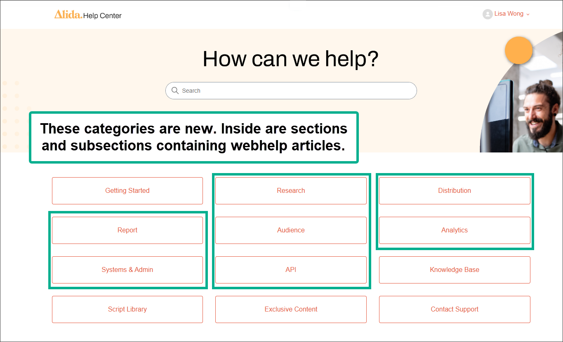Open the Script Library category
Viewport: 563px width, 342px height.
coord(127,309)
